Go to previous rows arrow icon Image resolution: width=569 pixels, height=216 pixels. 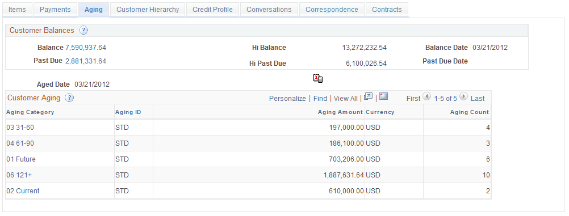click(x=427, y=96)
